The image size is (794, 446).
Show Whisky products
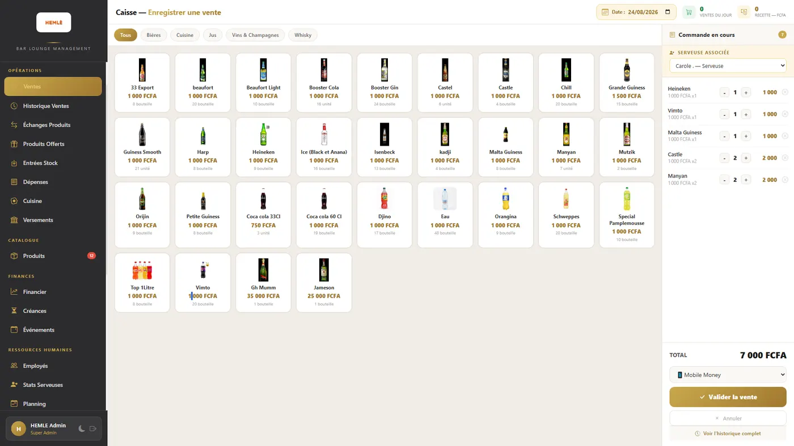pos(303,35)
